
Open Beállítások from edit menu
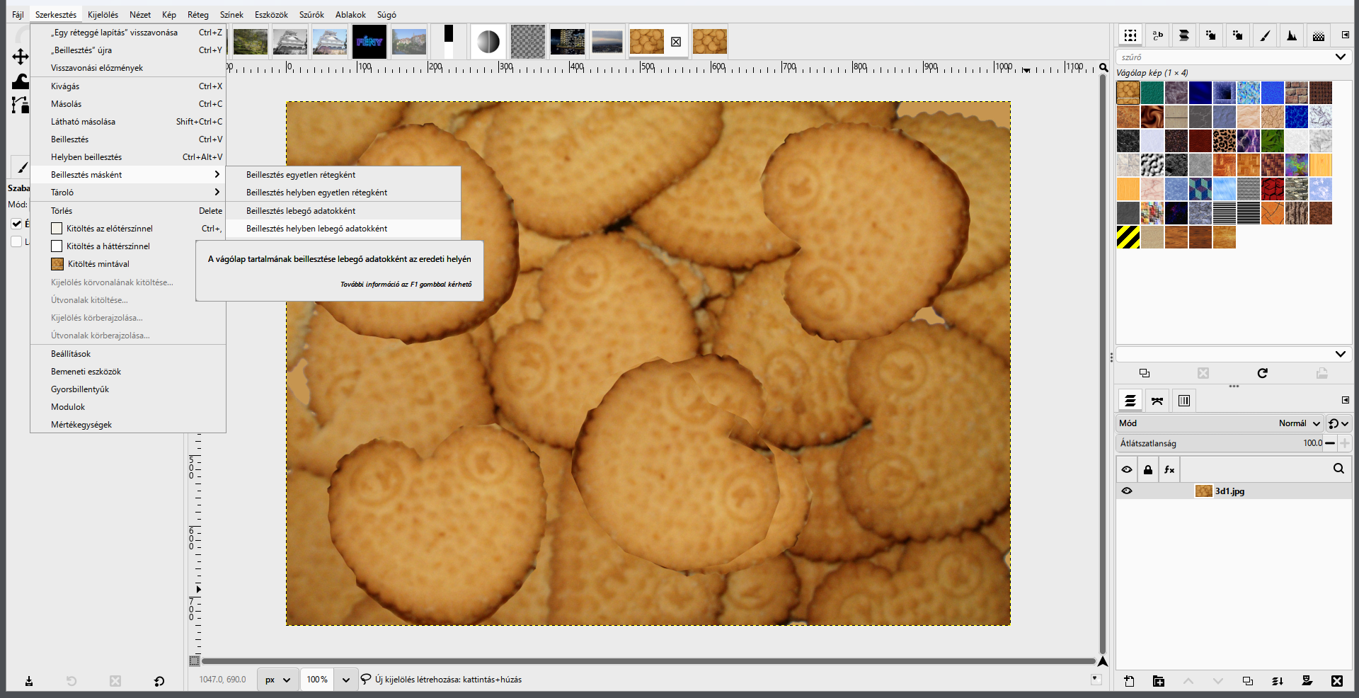(x=128, y=354)
